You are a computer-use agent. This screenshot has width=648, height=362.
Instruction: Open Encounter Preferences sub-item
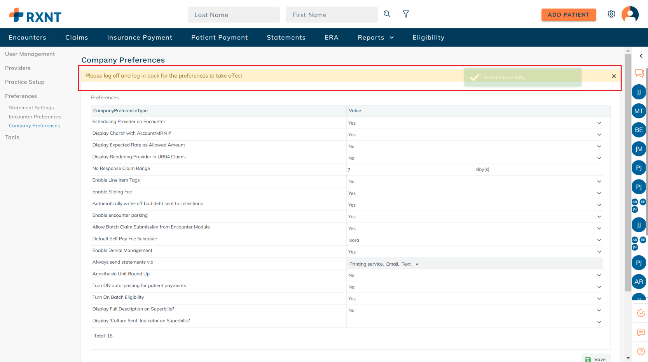point(35,117)
